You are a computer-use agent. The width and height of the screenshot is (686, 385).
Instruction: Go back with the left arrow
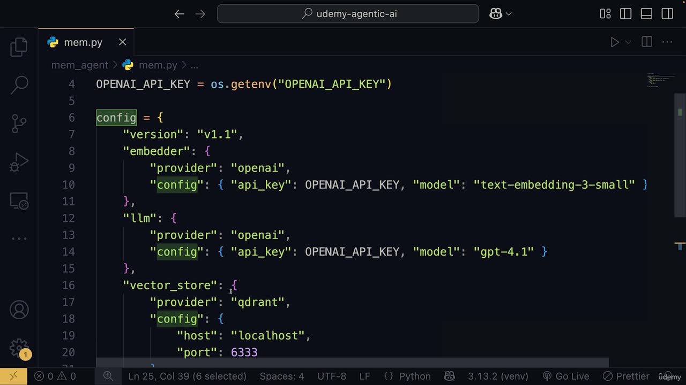(180, 14)
